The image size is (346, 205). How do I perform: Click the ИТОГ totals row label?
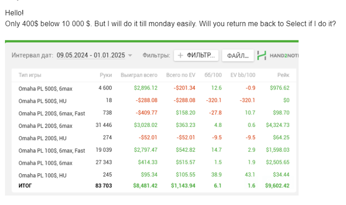click(26, 186)
